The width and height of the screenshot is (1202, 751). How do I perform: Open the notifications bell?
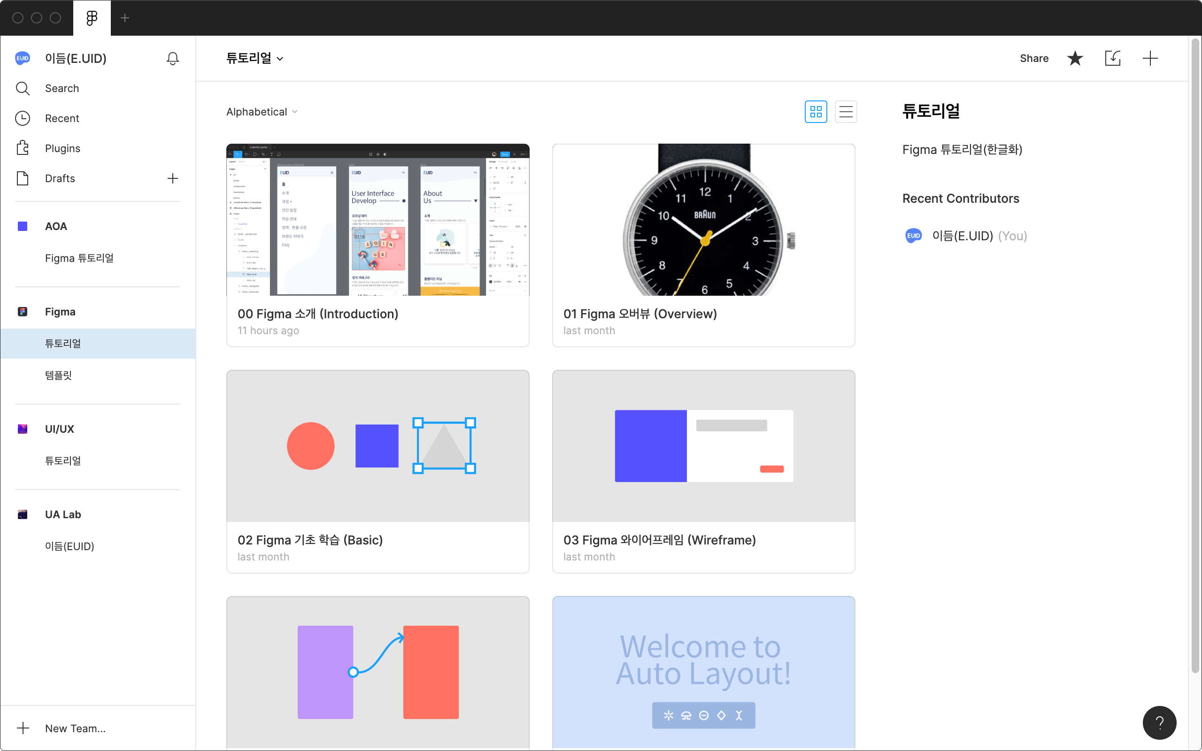172,59
